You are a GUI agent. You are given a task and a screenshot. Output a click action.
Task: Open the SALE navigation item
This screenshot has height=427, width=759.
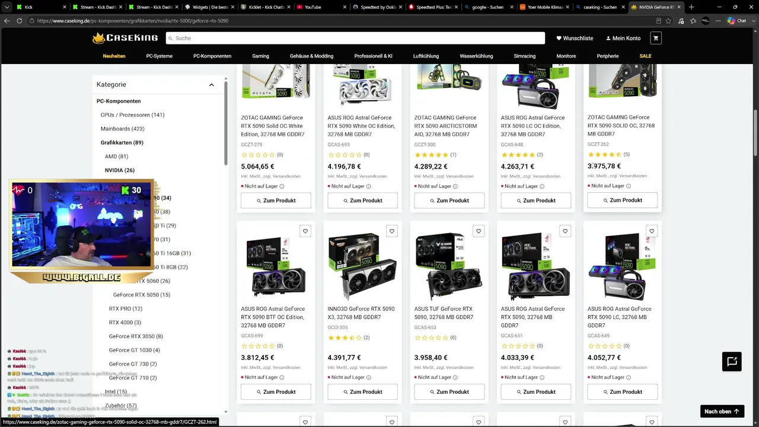tap(645, 56)
